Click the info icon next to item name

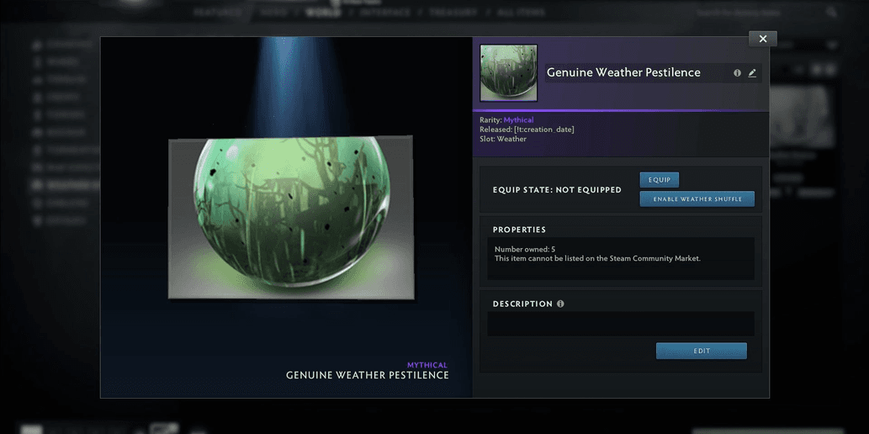coord(737,73)
